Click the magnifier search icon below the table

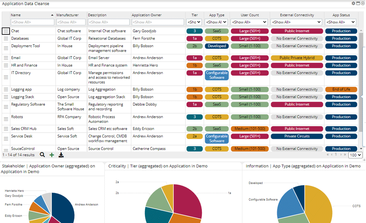pyautogui.click(x=42, y=155)
